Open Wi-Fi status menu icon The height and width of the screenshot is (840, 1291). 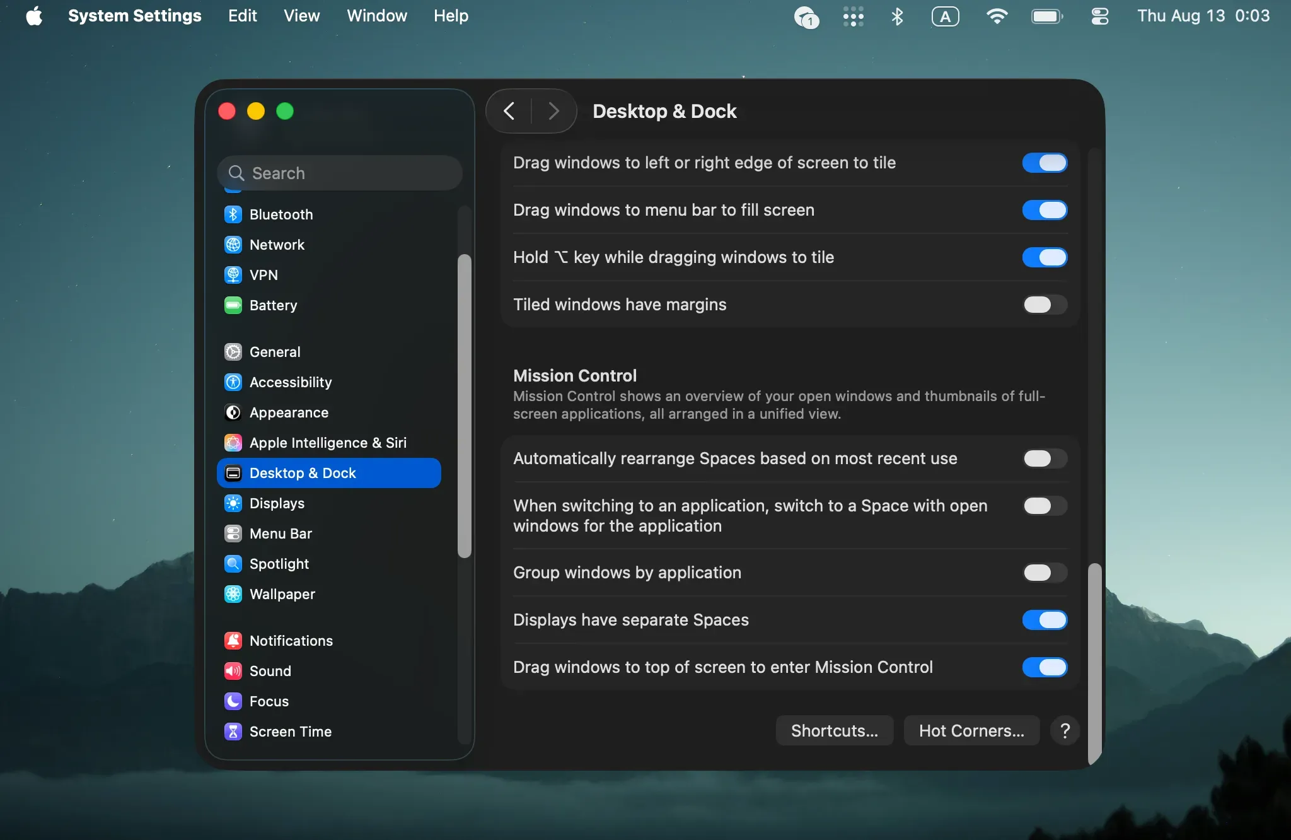(997, 16)
